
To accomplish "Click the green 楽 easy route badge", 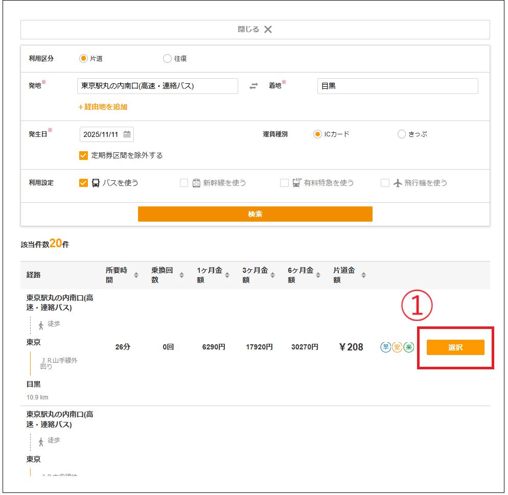I will [408, 347].
